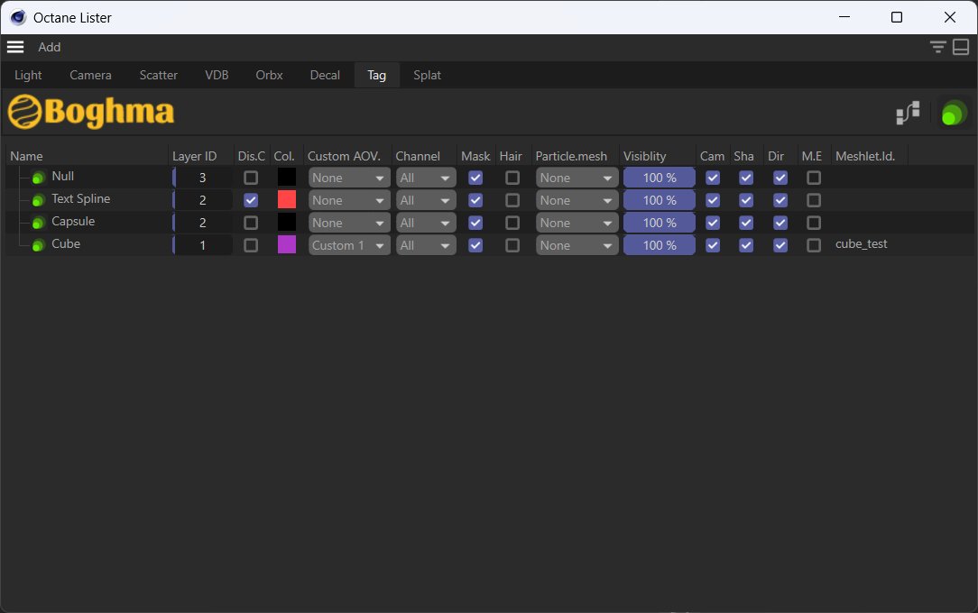
Task: Open Custom AOV dropdown for Text Spline
Action: click(349, 200)
